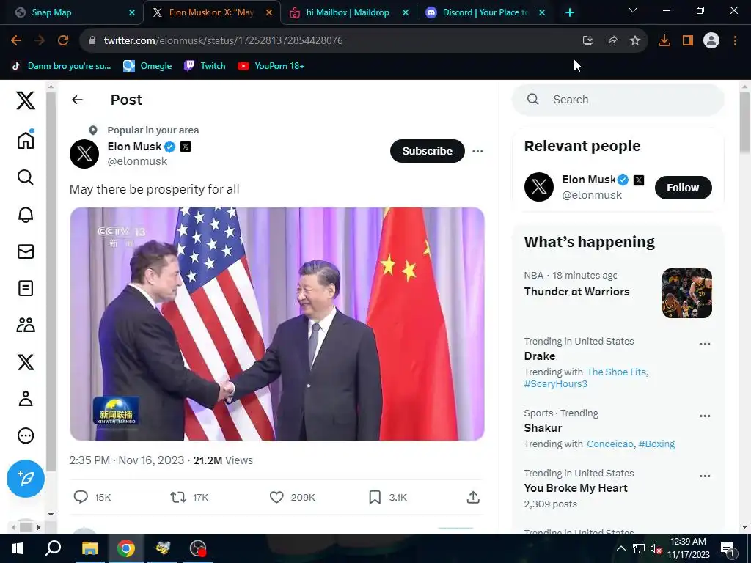Open Danm bro TikTok bookmark
The width and height of the screenshot is (751, 563).
[x=62, y=66]
